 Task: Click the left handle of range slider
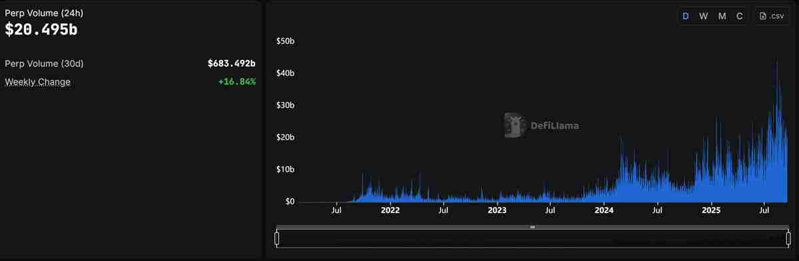(x=277, y=238)
